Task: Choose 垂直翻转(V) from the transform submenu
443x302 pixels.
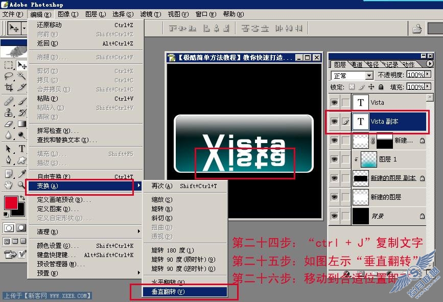Action: (x=185, y=292)
